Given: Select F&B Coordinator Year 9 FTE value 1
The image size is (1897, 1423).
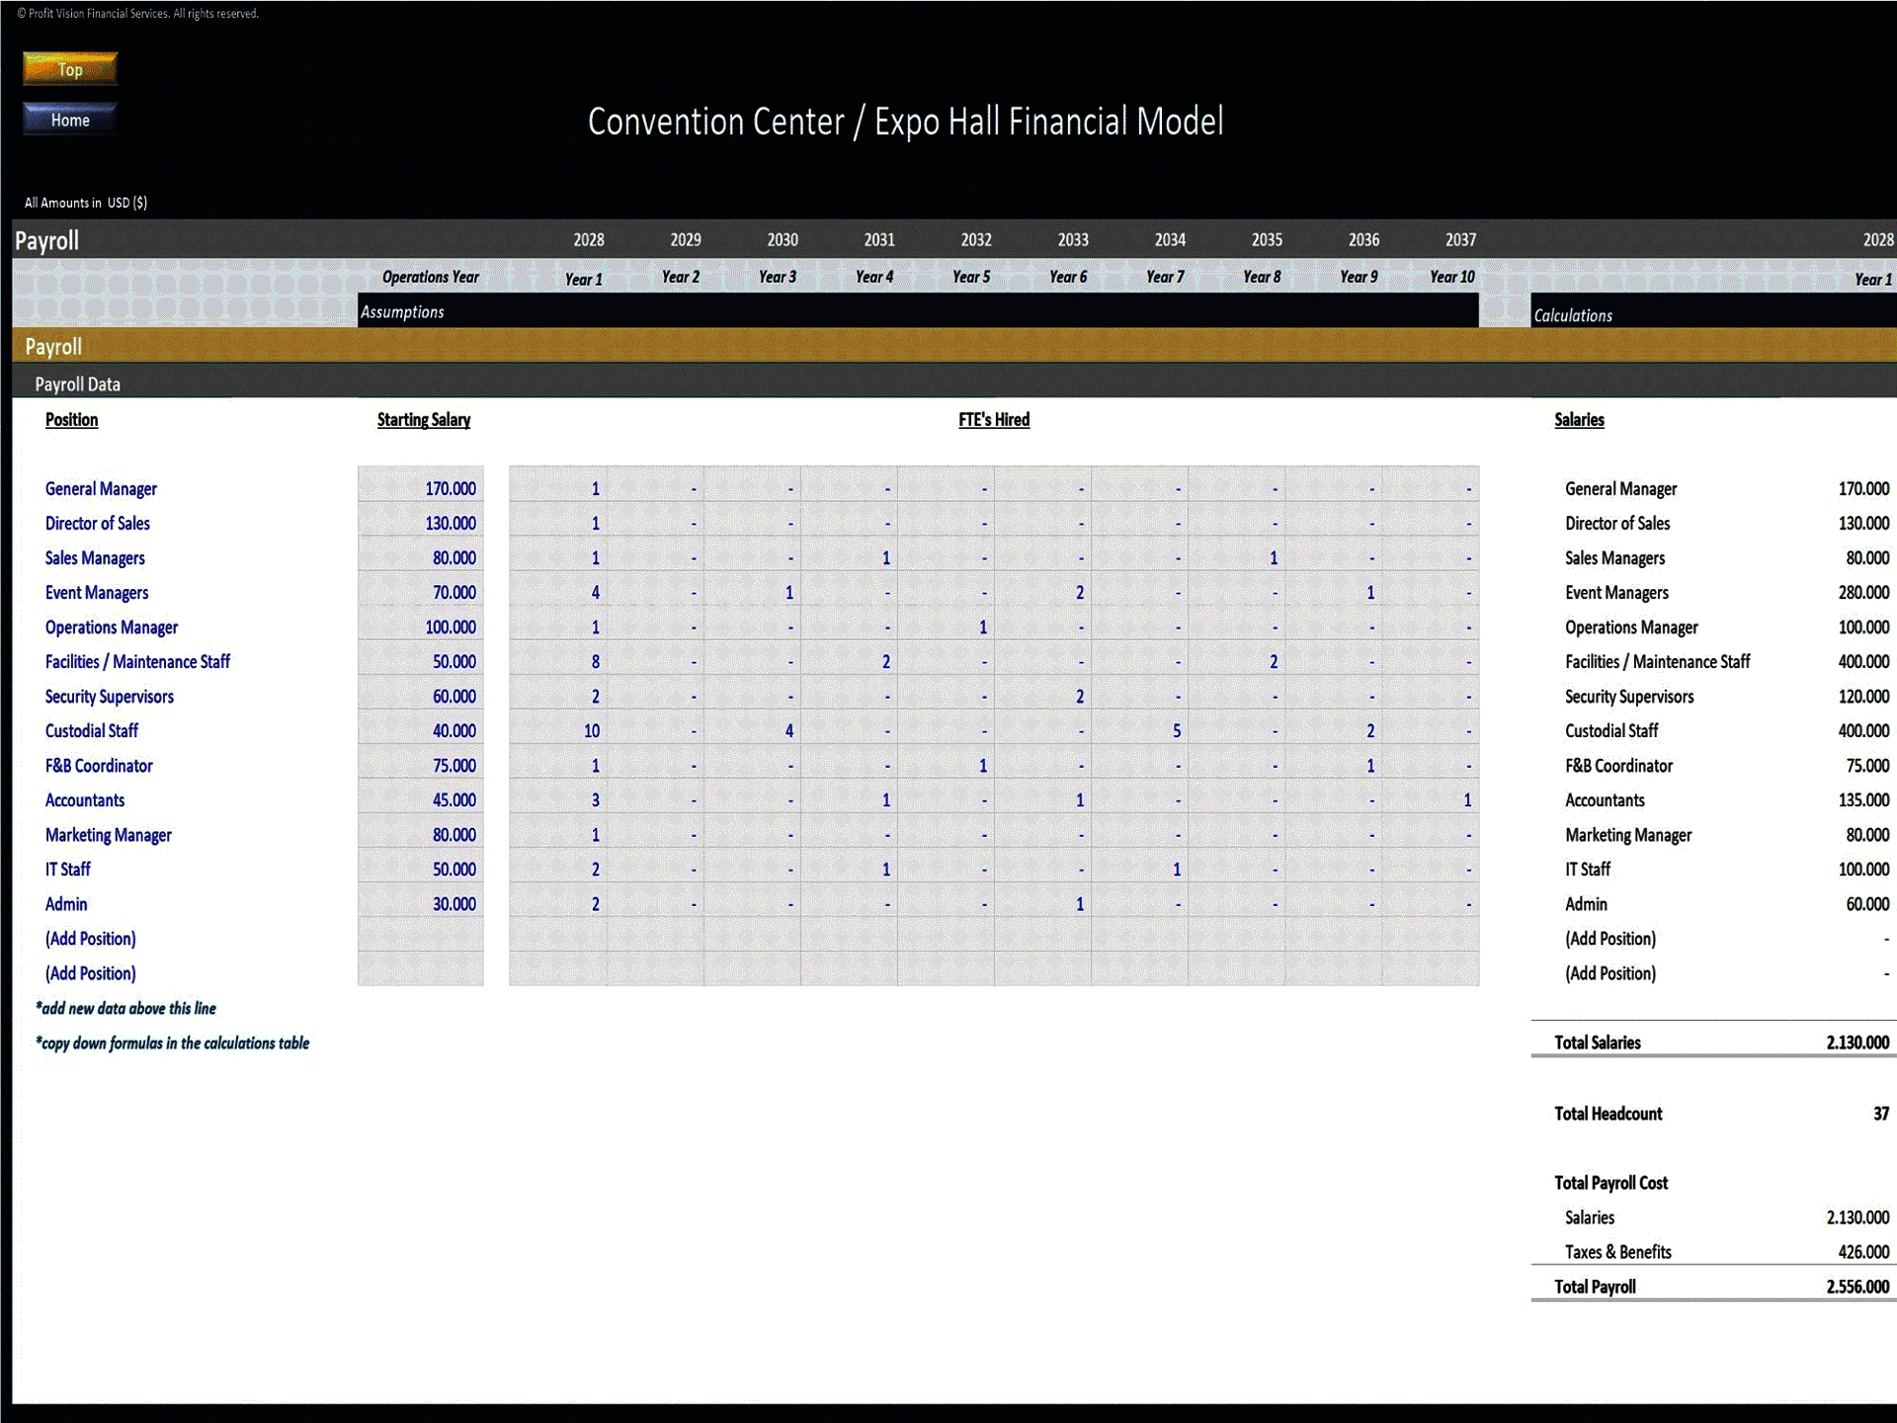Looking at the screenshot, I should (x=1333, y=765).
